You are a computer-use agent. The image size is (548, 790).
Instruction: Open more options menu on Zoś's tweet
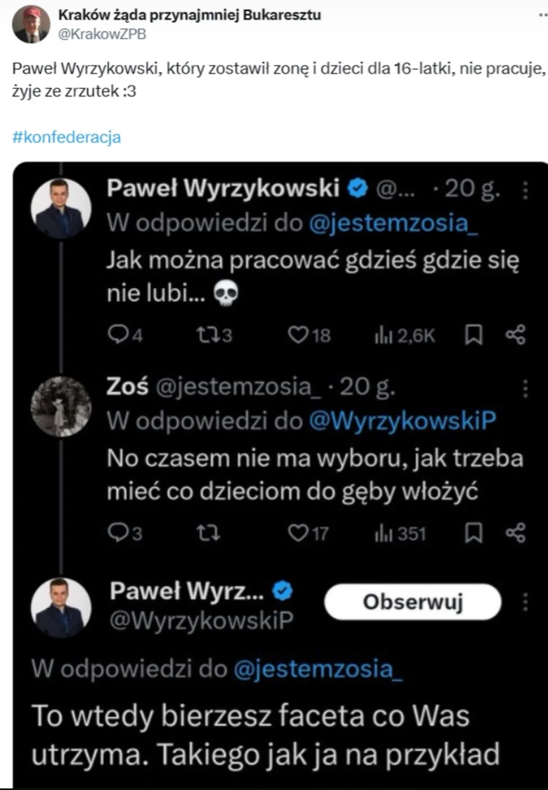tap(526, 388)
